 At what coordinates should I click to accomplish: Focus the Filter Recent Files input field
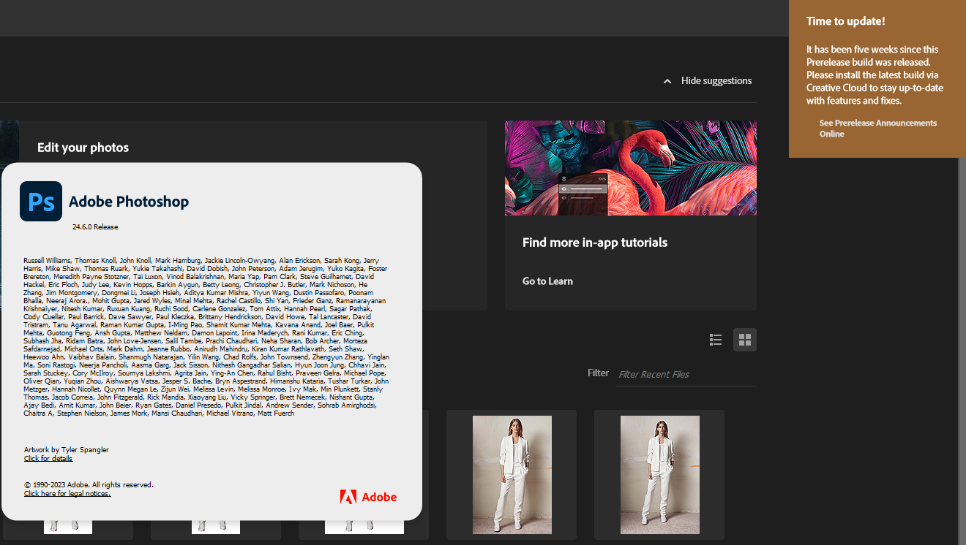[686, 374]
